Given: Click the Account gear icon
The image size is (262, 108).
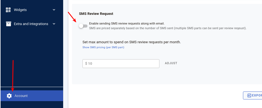Looking at the screenshot, I should pyautogui.click(x=9, y=96).
